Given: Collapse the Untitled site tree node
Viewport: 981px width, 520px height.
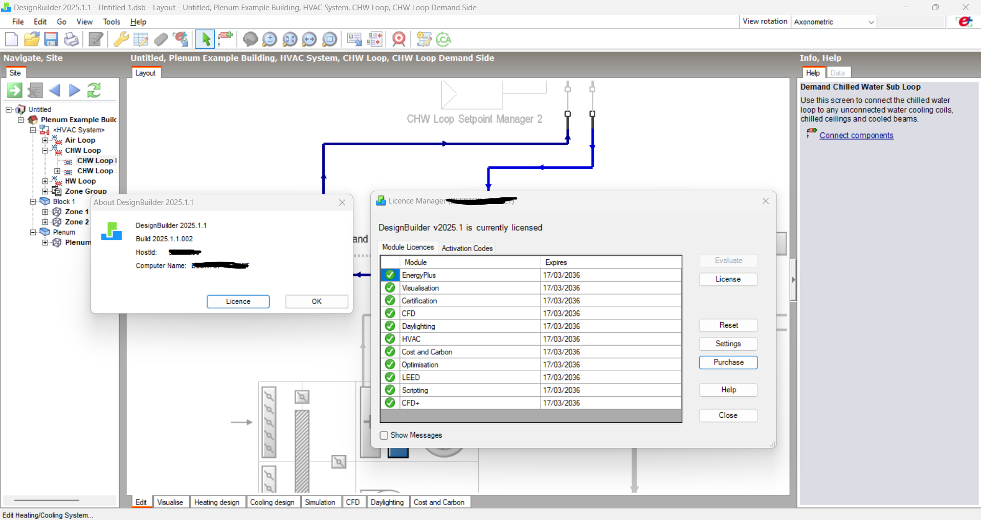Looking at the screenshot, I should tap(9, 109).
